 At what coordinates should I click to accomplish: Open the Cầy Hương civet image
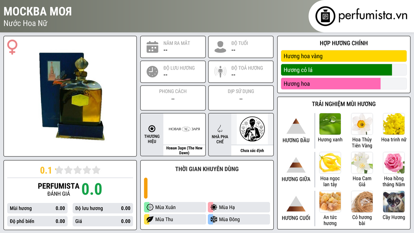pos(394,201)
